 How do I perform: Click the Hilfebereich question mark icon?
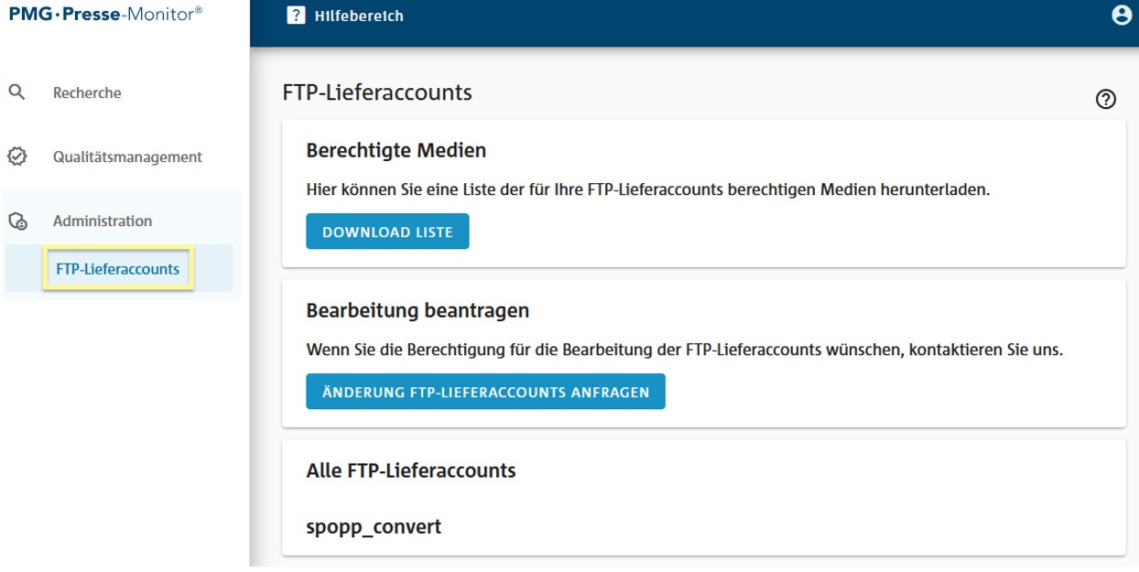(x=296, y=16)
